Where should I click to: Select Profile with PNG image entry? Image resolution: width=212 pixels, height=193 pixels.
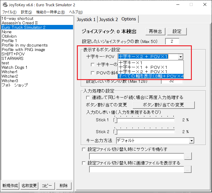point(37,50)
